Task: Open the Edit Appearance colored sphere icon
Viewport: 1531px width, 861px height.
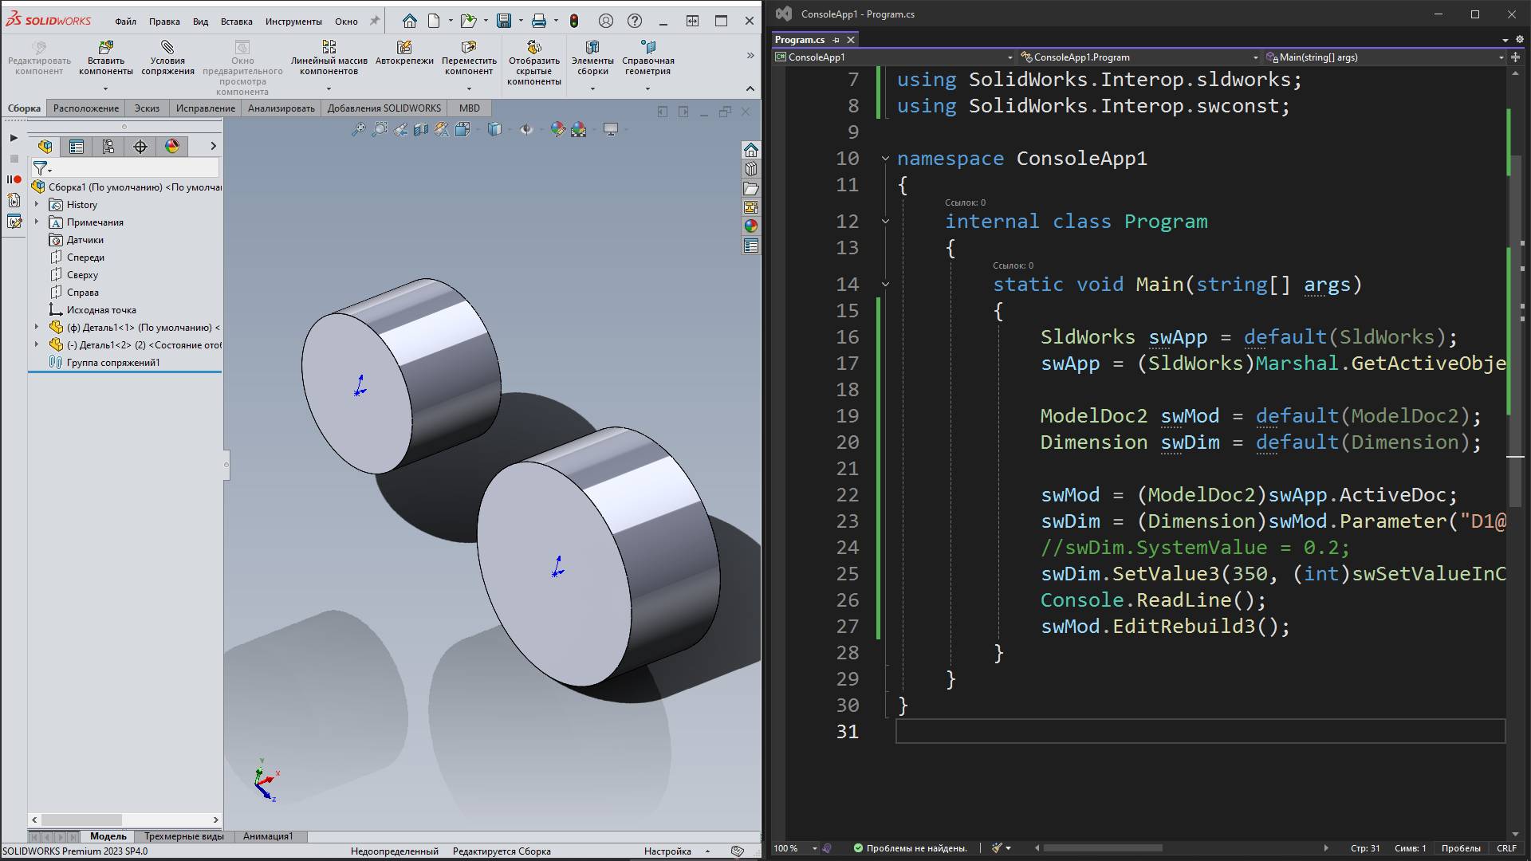Action: pos(557,129)
